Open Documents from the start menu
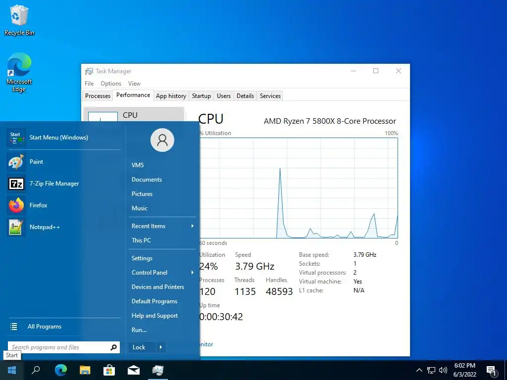 coord(147,179)
